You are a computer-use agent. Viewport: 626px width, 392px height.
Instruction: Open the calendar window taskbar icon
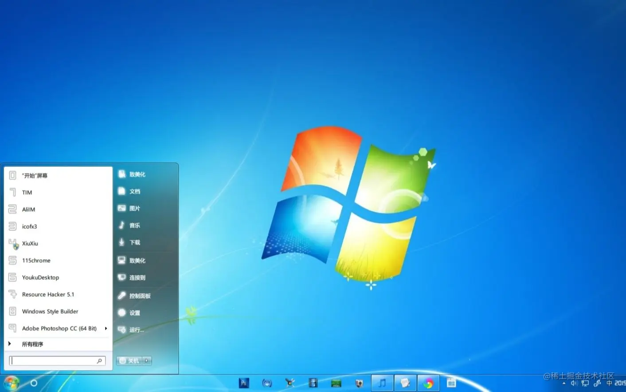pyautogui.click(x=451, y=383)
